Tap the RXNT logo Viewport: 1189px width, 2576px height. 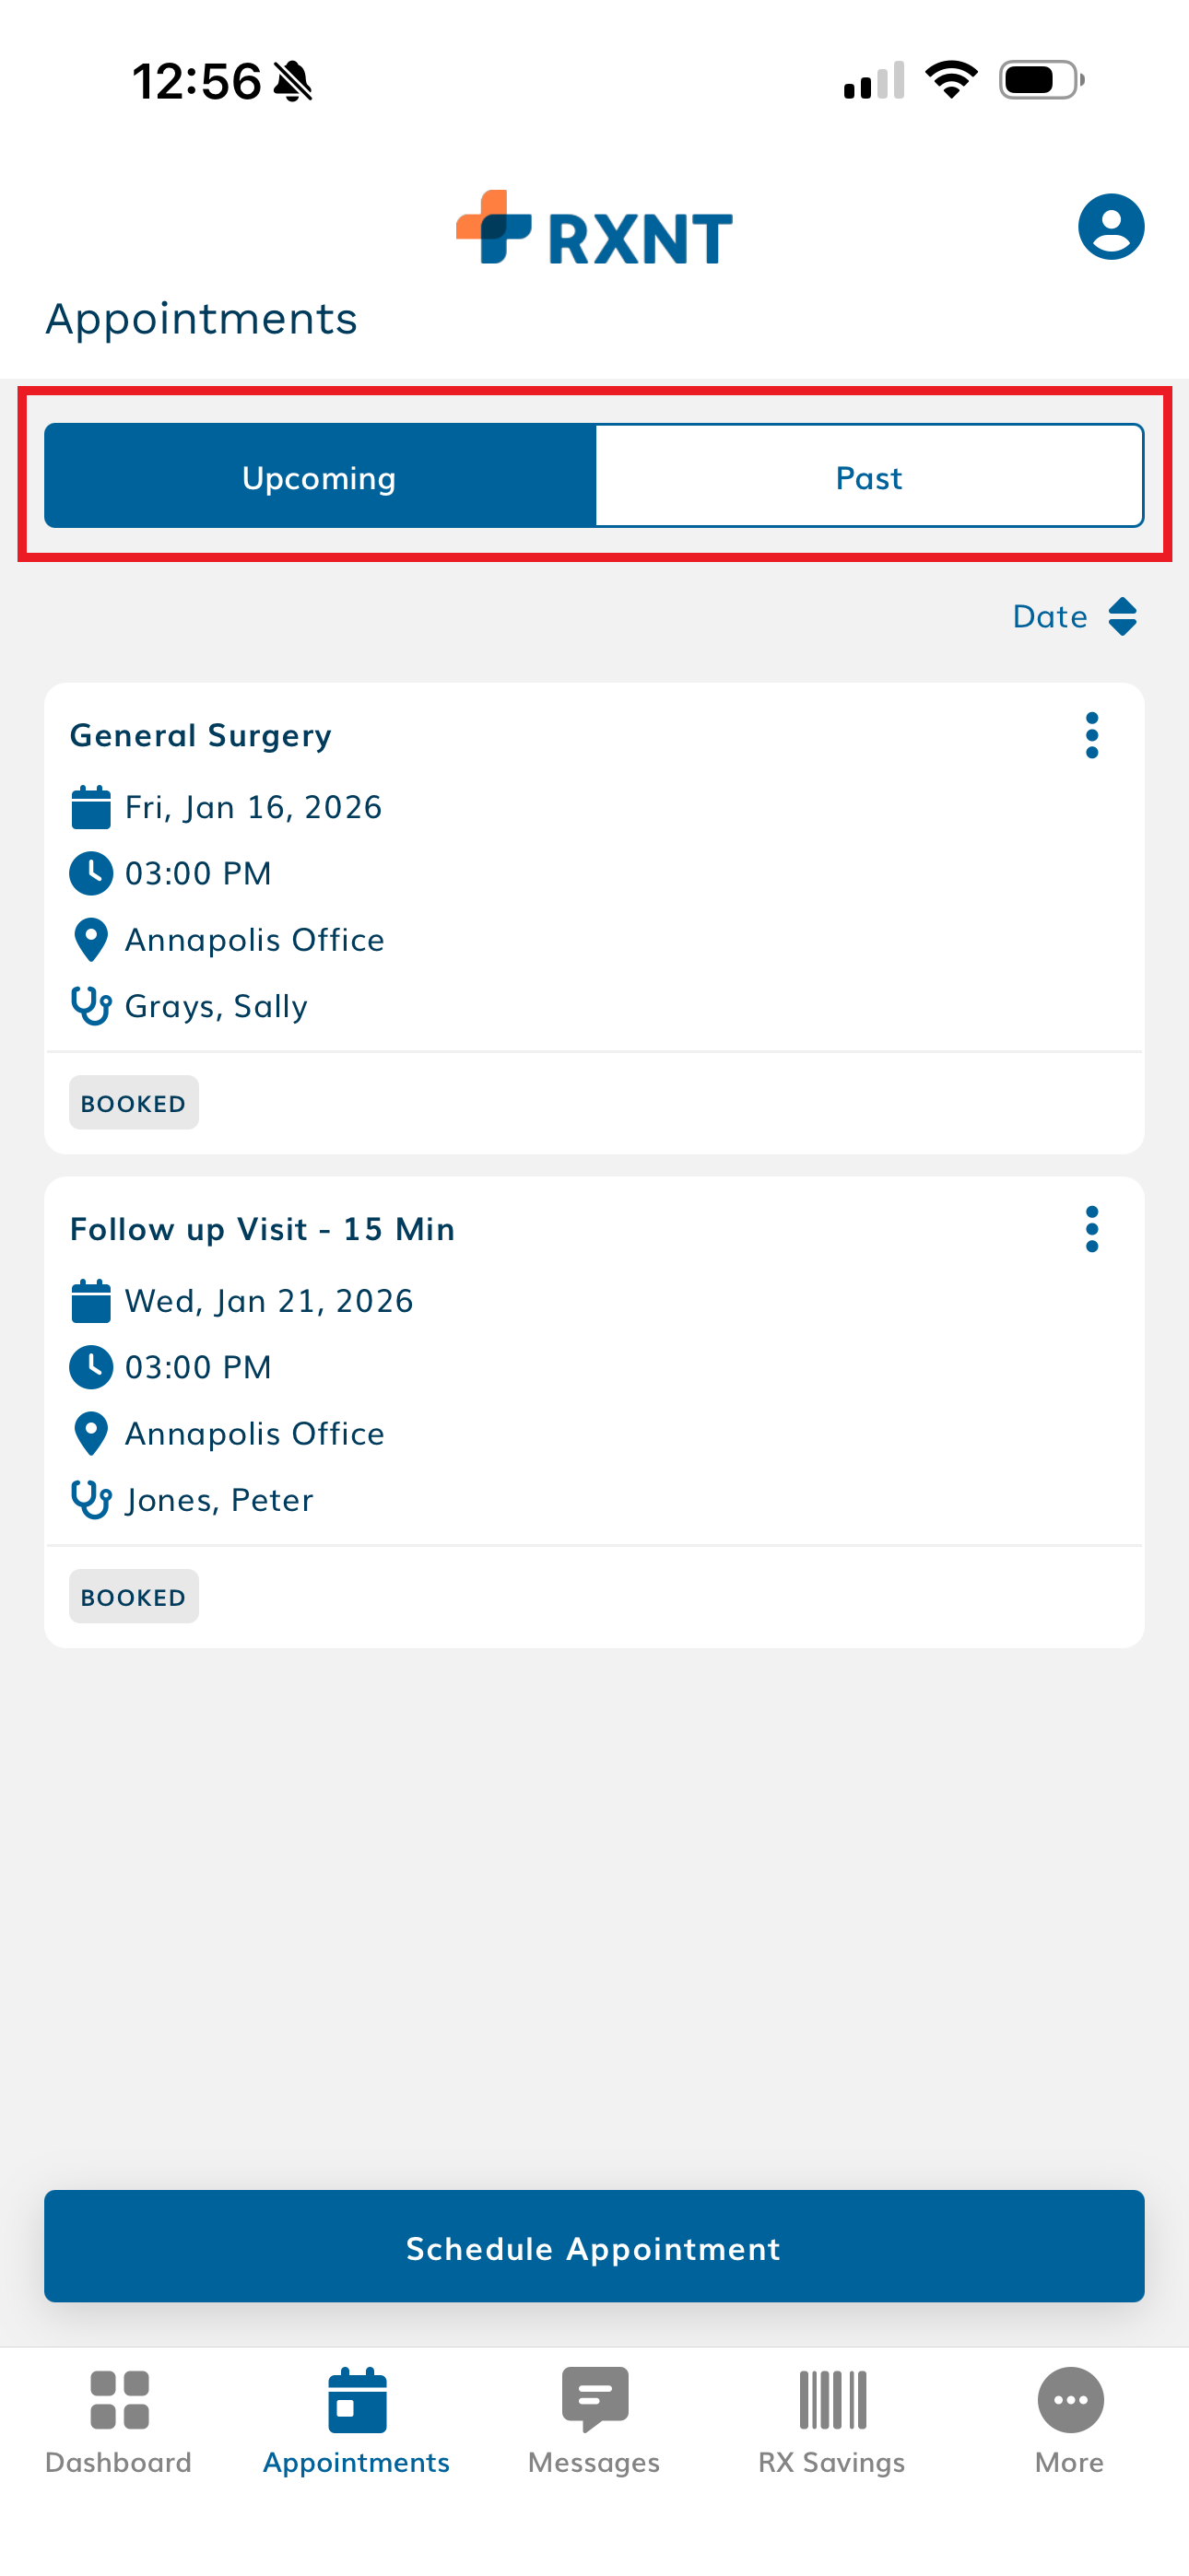coord(594,229)
